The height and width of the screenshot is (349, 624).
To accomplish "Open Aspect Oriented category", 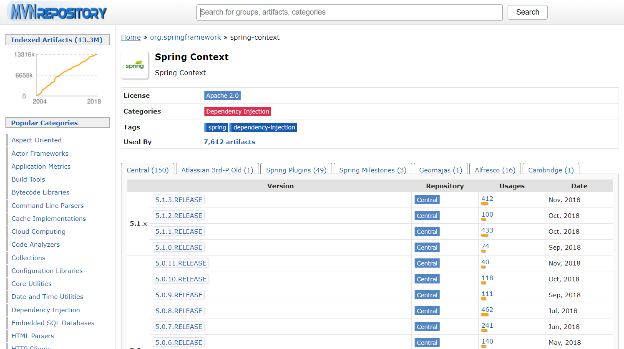I will tap(36, 140).
